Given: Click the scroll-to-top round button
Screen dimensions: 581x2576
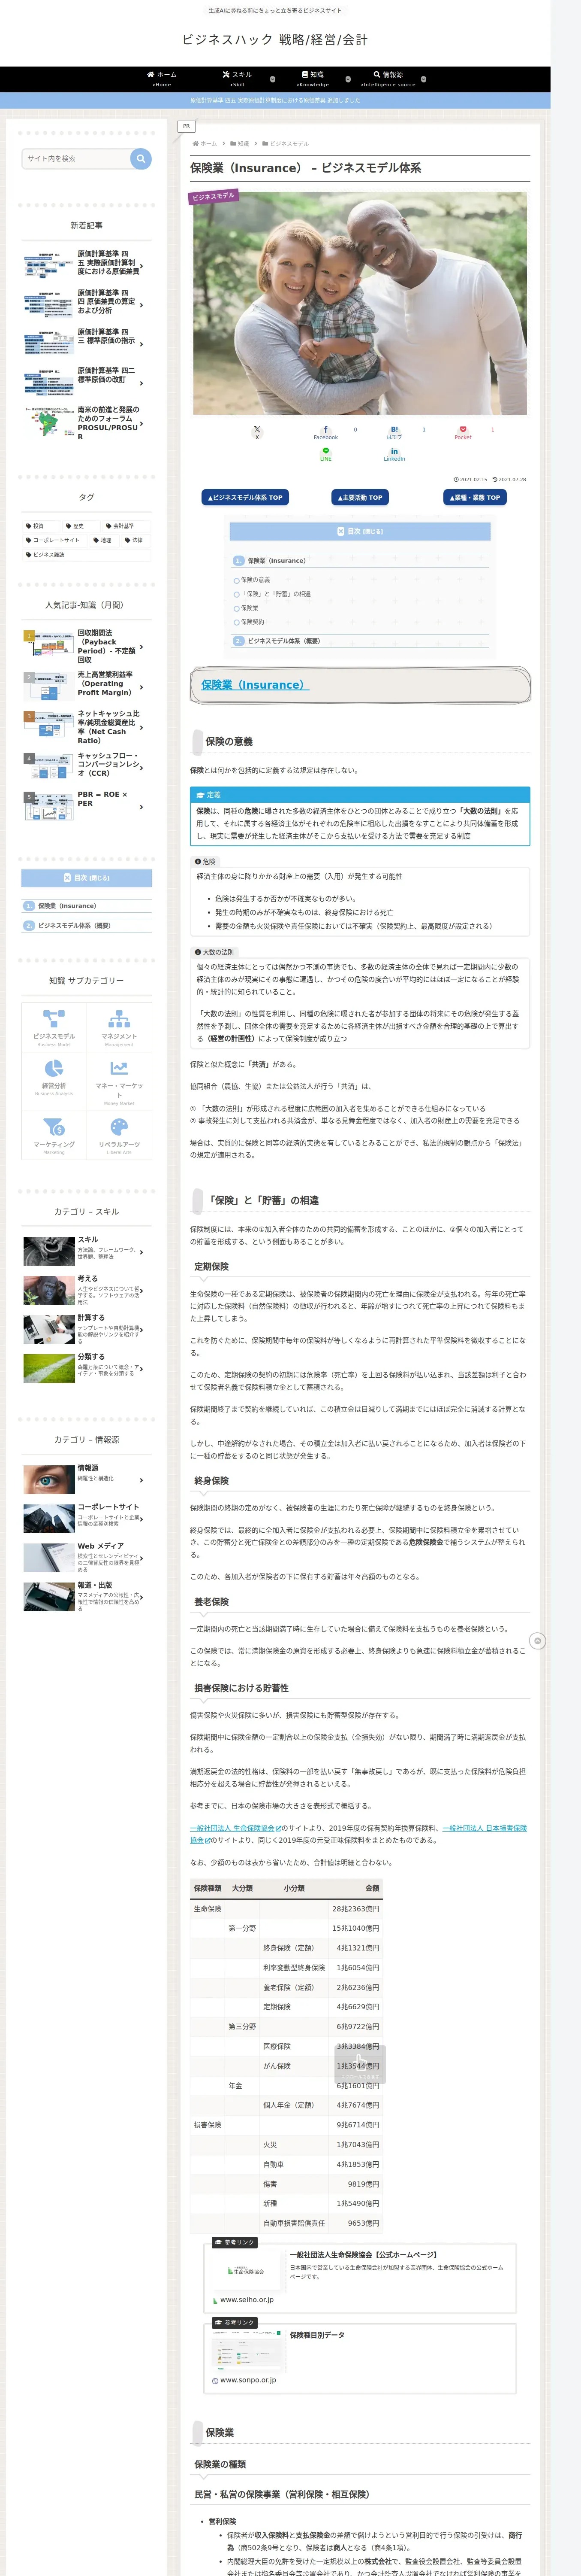Looking at the screenshot, I should pos(537,1641).
